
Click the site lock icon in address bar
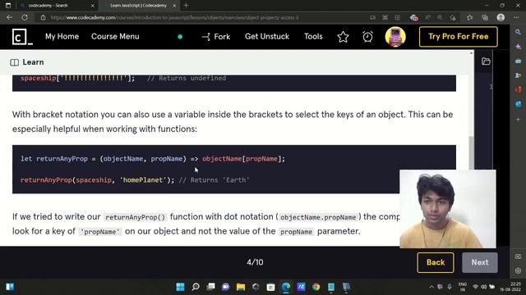pyautogui.click(x=43, y=17)
